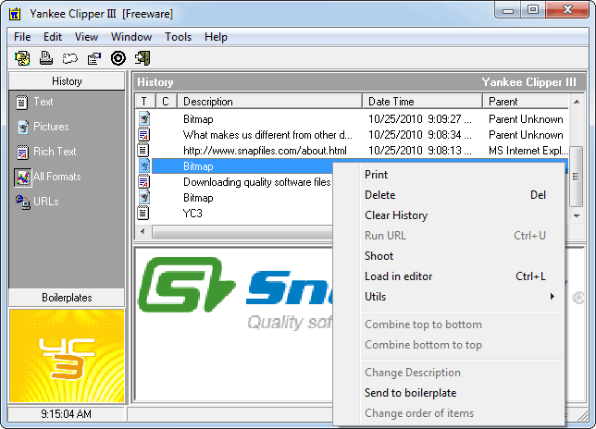Click icon of the YC3 row
The width and height of the screenshot is (596, 429).
click(143, 213)
